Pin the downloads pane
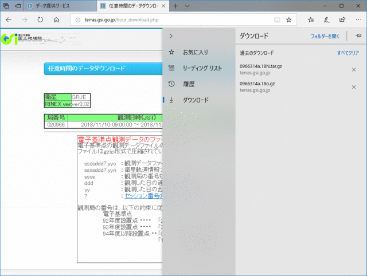The width and height of the screenshot is (367, 276). coord(358,36)
